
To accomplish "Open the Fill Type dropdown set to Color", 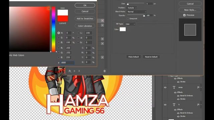I will (130, 24).
